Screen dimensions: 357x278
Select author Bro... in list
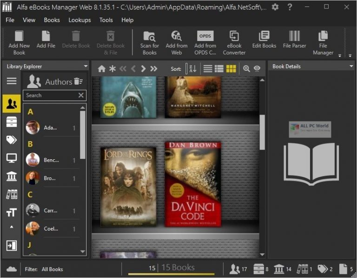pyautogui.click(x=52, y=178)
